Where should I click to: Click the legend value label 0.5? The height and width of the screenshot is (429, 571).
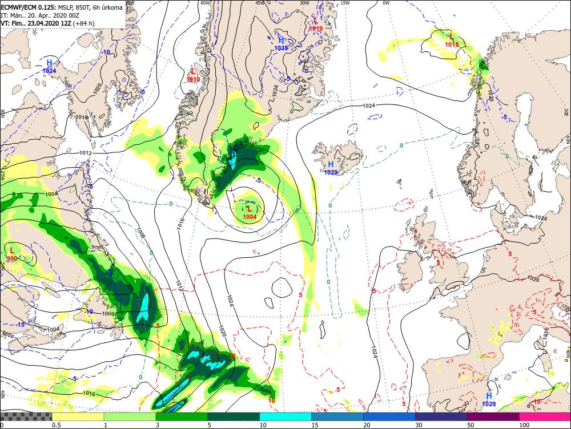point(56,425)
